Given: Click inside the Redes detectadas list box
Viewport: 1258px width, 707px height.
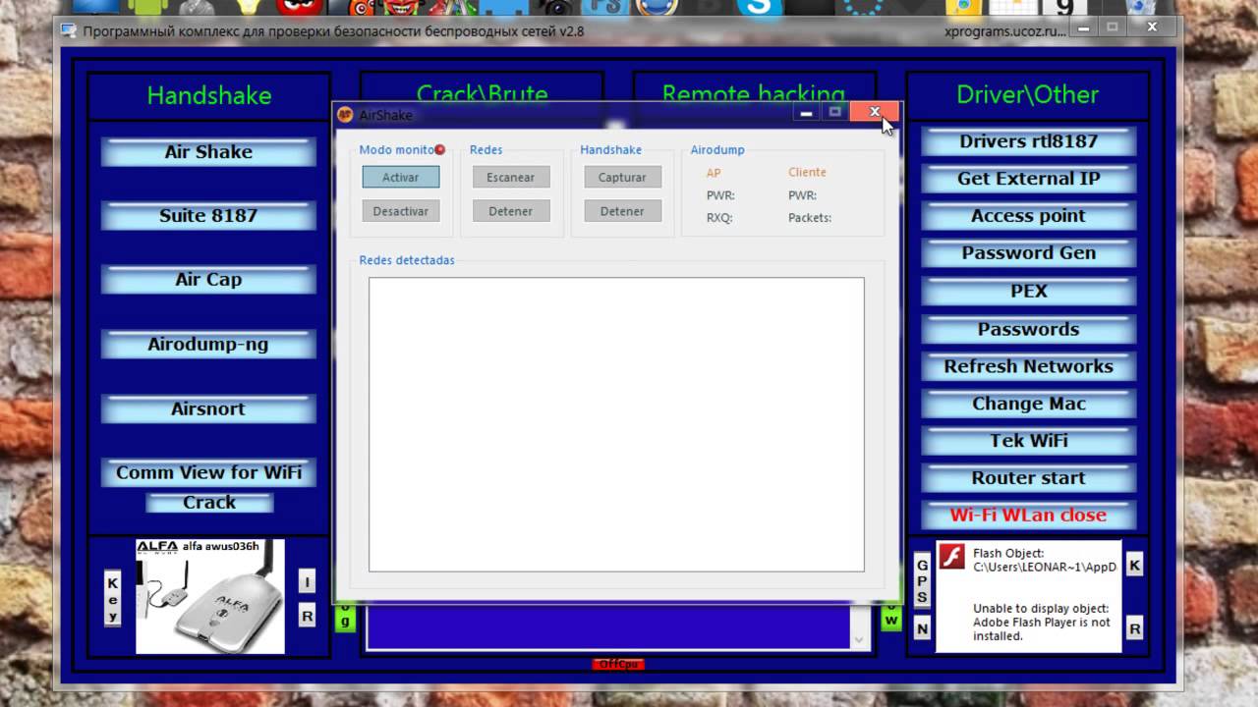Looking at the screenshot, I should [616, 424].
